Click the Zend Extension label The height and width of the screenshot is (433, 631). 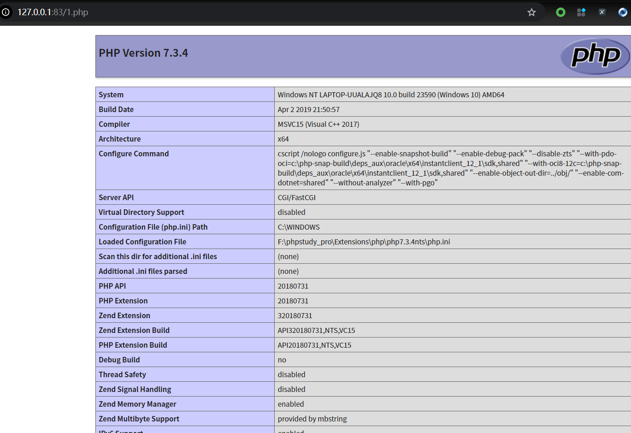(x=124, y=315)
